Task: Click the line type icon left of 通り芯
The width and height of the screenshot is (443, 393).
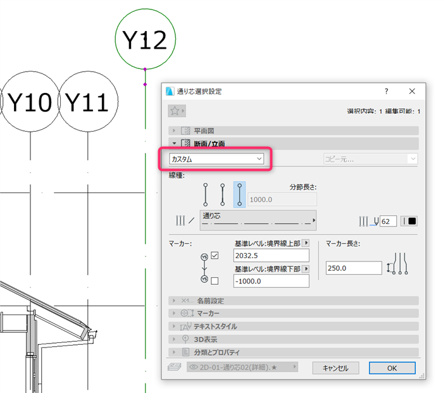Action: [185, 220]
